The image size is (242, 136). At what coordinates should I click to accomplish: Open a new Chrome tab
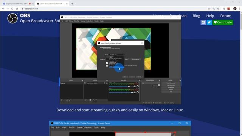[x=72, y=3]
